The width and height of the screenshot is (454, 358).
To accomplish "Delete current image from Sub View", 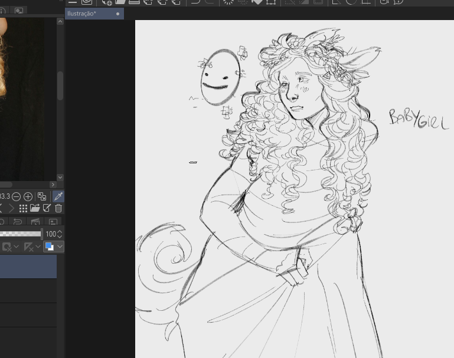I will 58,208.
